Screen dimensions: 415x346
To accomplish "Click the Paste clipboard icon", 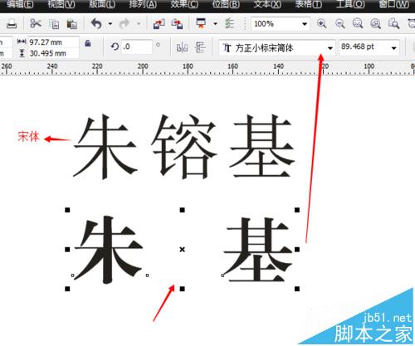I will click(x=72, y=24).
